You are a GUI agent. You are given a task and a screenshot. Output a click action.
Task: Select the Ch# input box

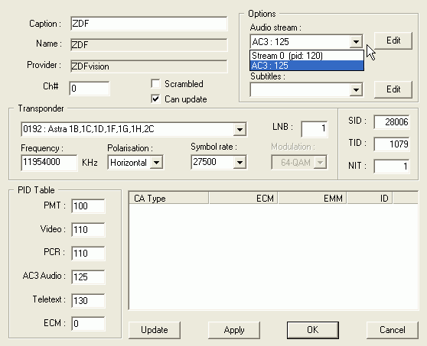(90, 89)
